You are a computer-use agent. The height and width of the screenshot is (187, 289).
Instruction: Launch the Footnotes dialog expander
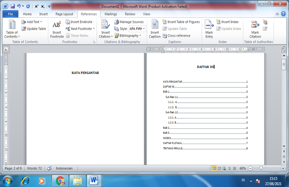(94, 42)
